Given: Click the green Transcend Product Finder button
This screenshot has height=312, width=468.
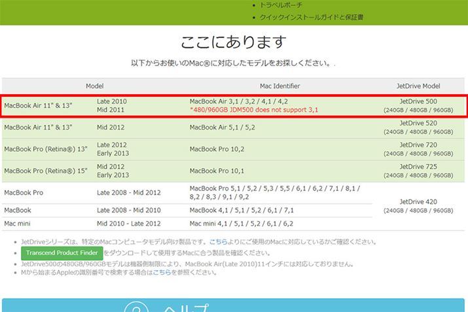Looking at the screenshot, I should [62, 253].
